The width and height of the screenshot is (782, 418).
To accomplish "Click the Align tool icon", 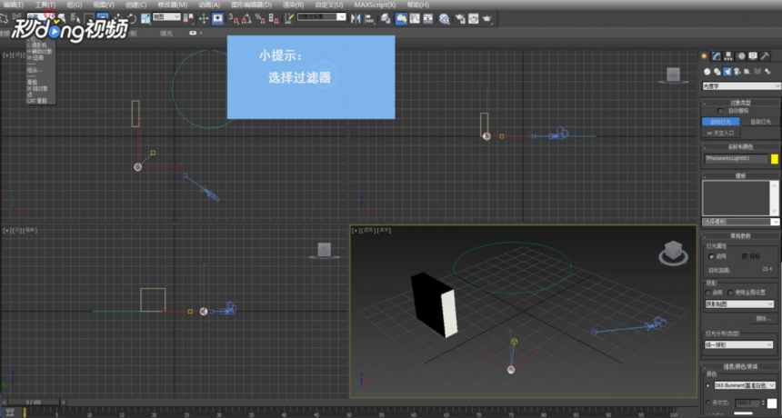I will (369, 18).
